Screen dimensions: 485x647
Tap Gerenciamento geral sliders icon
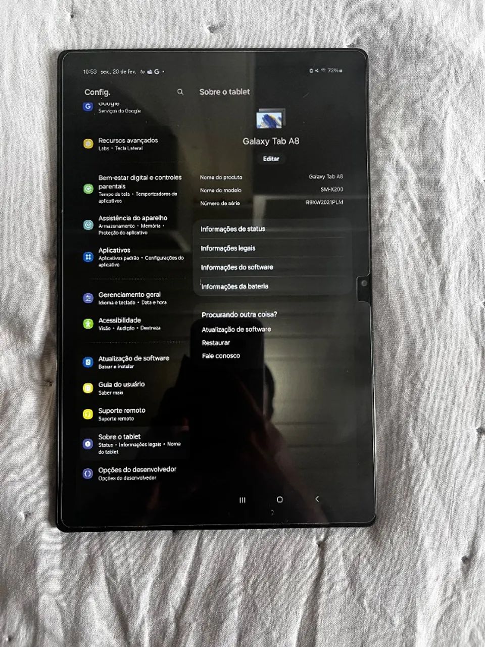point(88,298)
